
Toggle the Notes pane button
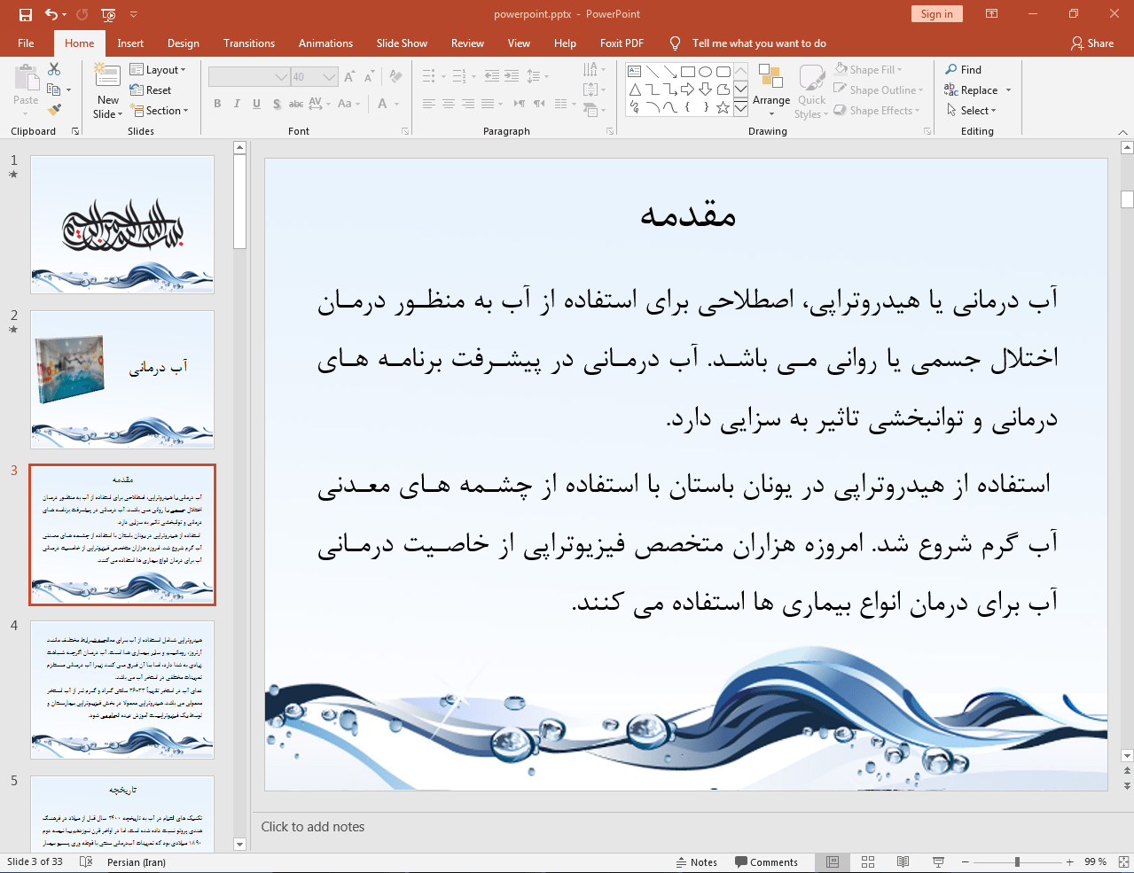pos(697,861)
